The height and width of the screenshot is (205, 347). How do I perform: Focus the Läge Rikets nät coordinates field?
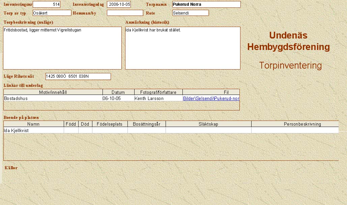point(78,76)
